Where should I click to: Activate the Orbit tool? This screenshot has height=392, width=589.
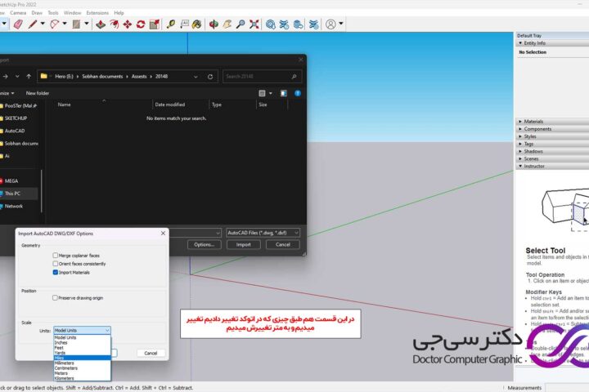click(214, 24)
